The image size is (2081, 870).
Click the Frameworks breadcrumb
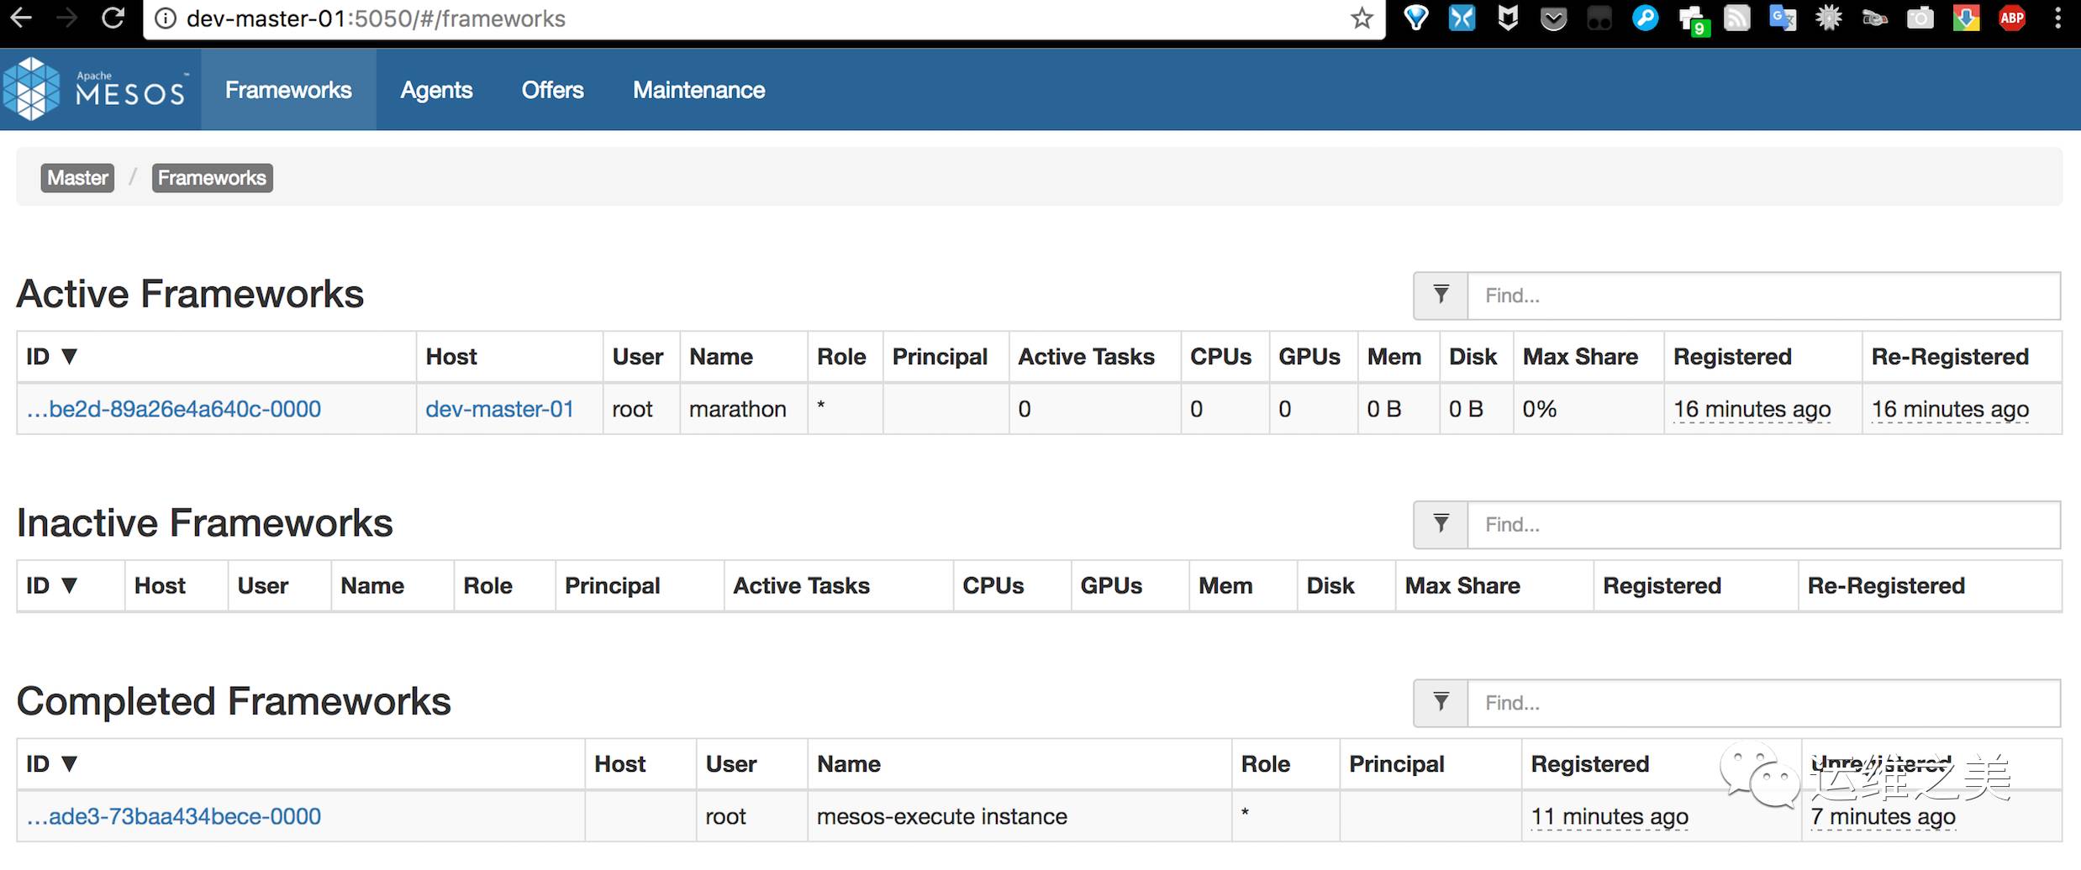(212, 178)
